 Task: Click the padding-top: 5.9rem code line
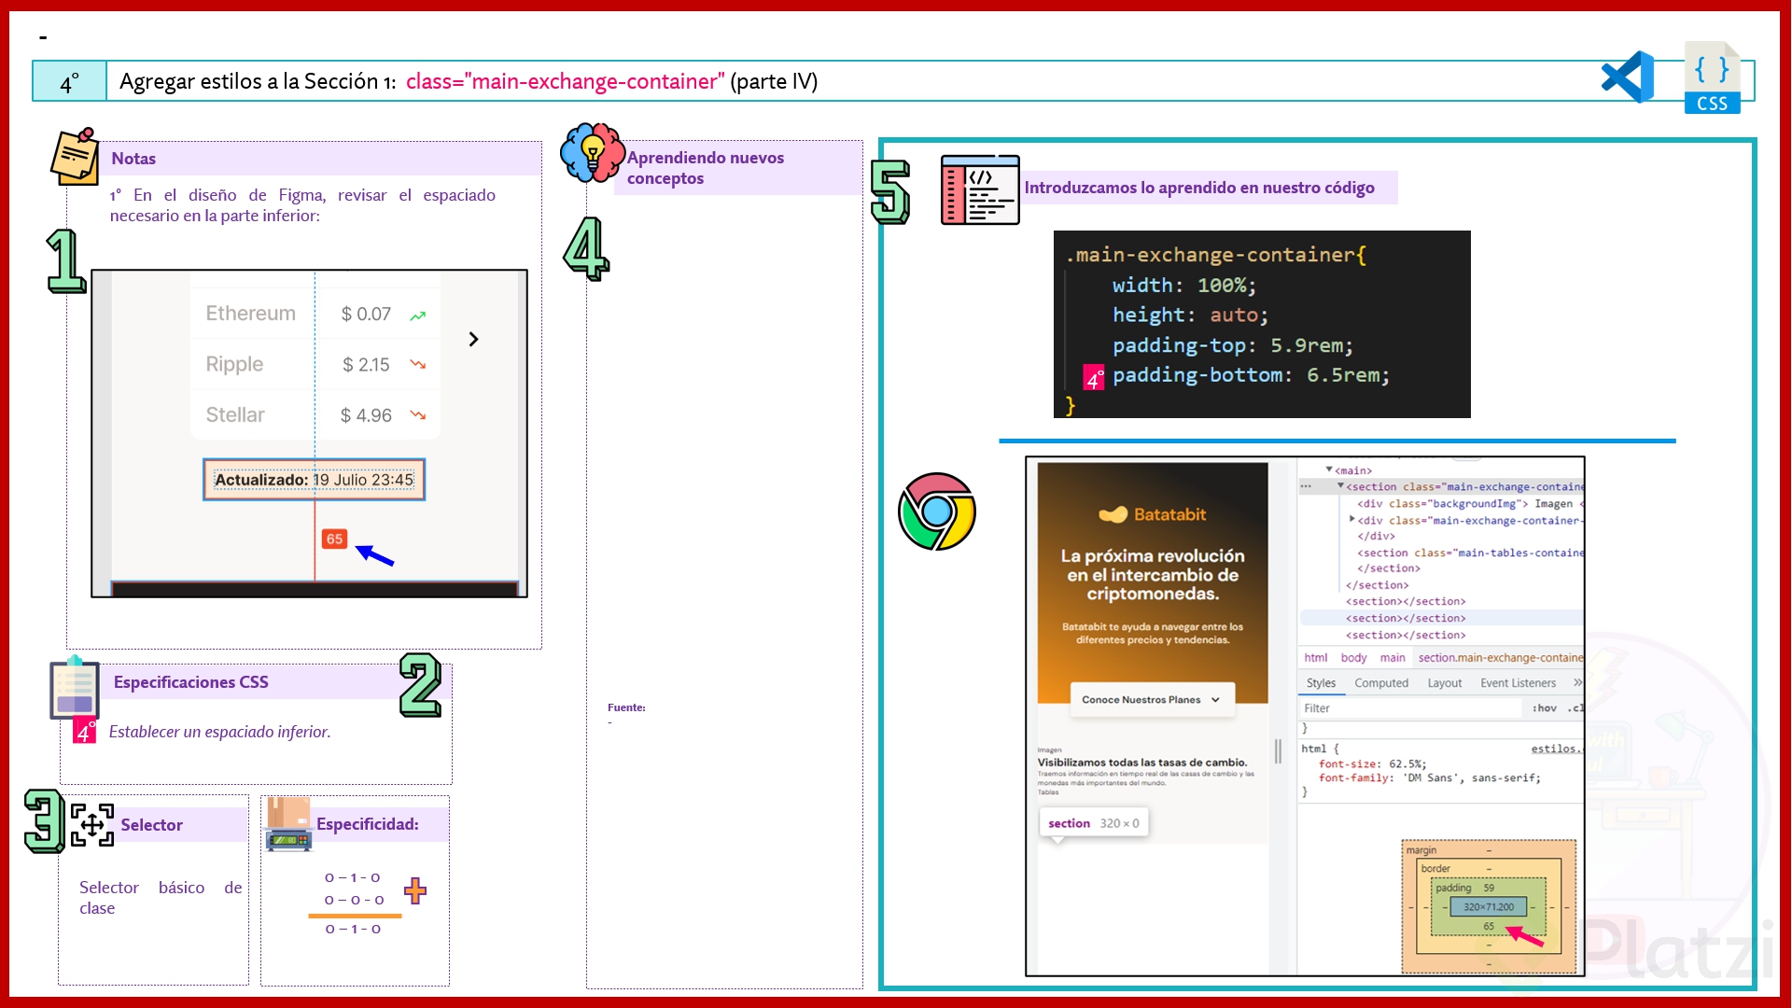(1232, 345)
